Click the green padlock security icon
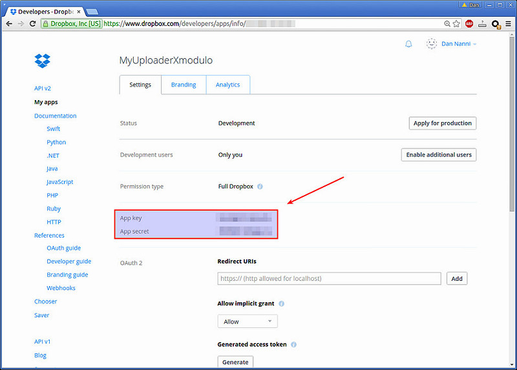The height and width of the screenshot is (370, 517). click(45, 24)
